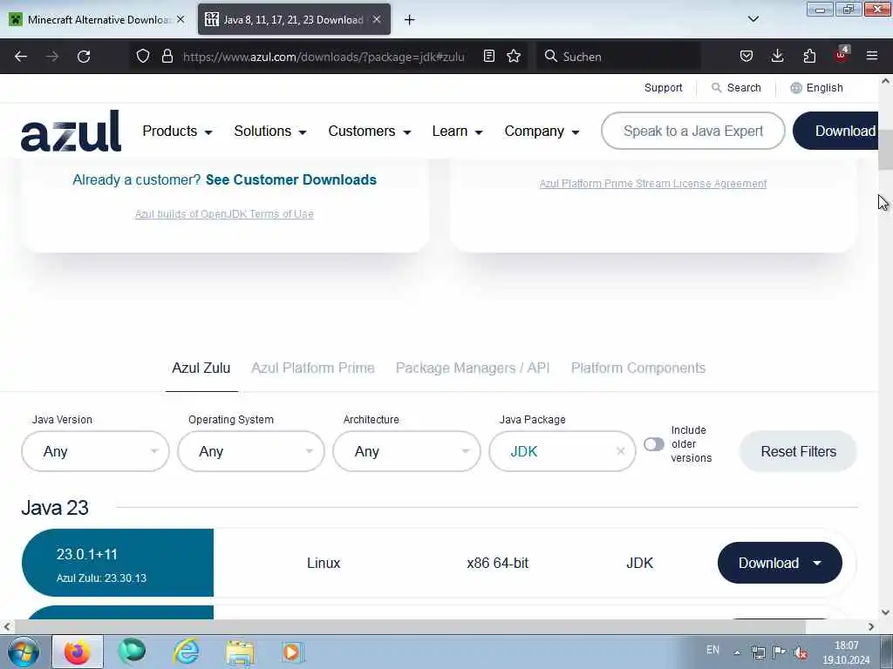Save to Pocket icon in the toolbar

tap(746, 56)
